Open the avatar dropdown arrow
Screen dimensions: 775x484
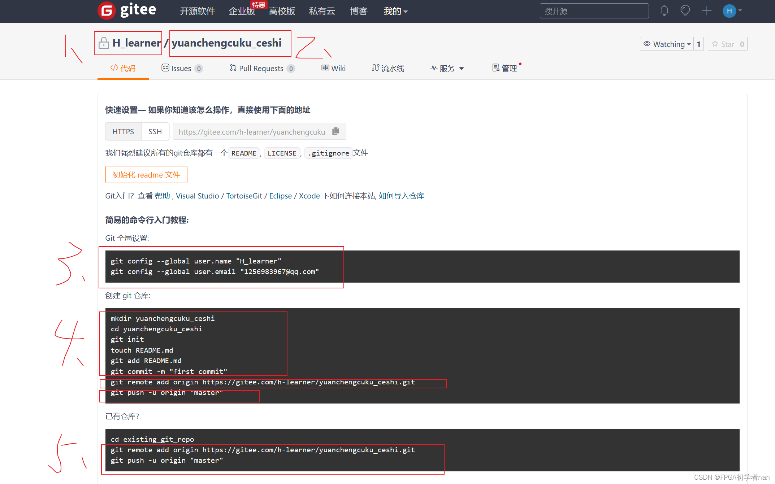point(740,11)
